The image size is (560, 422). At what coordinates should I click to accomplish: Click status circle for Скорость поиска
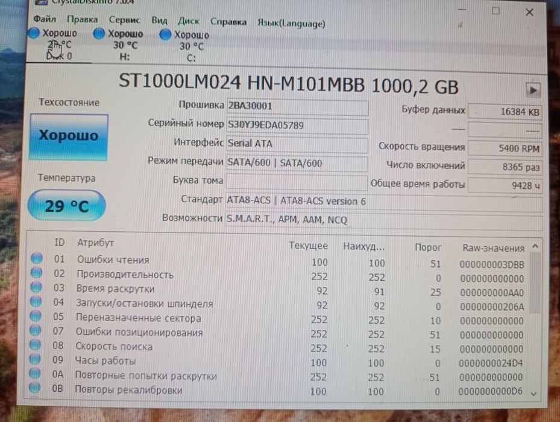35,344
